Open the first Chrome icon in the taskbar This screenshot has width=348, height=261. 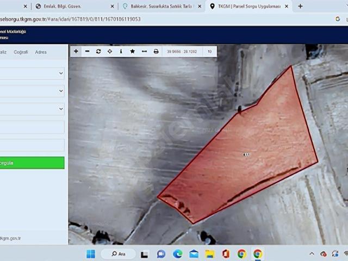(241, 254)
